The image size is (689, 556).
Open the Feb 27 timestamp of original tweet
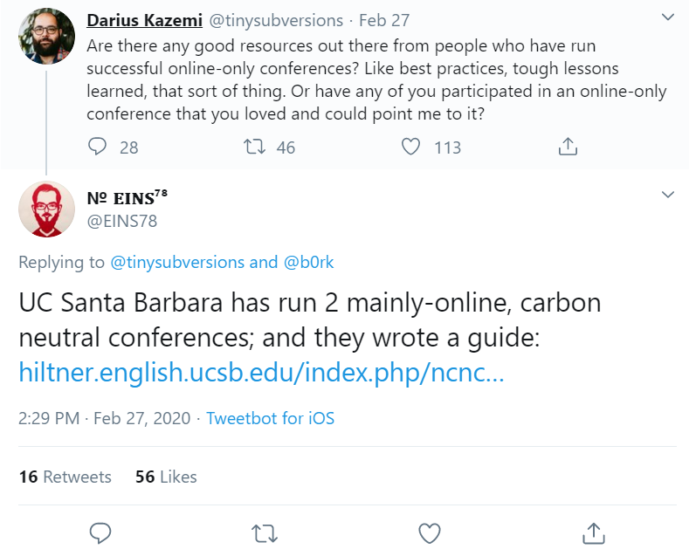pyautogui.click(x=384, y=20)
